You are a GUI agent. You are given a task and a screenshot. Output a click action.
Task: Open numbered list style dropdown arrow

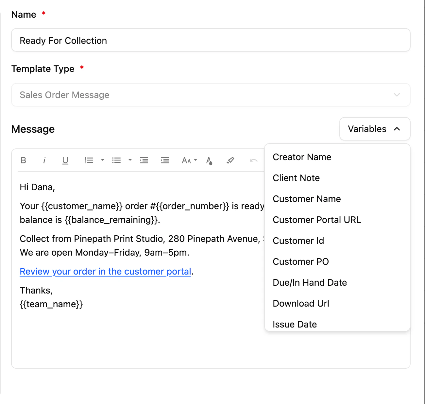[x=102, y=160]
